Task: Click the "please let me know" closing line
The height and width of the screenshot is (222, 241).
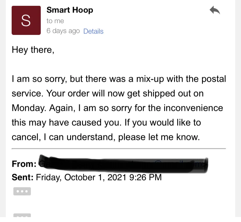Action: (159, 137)
